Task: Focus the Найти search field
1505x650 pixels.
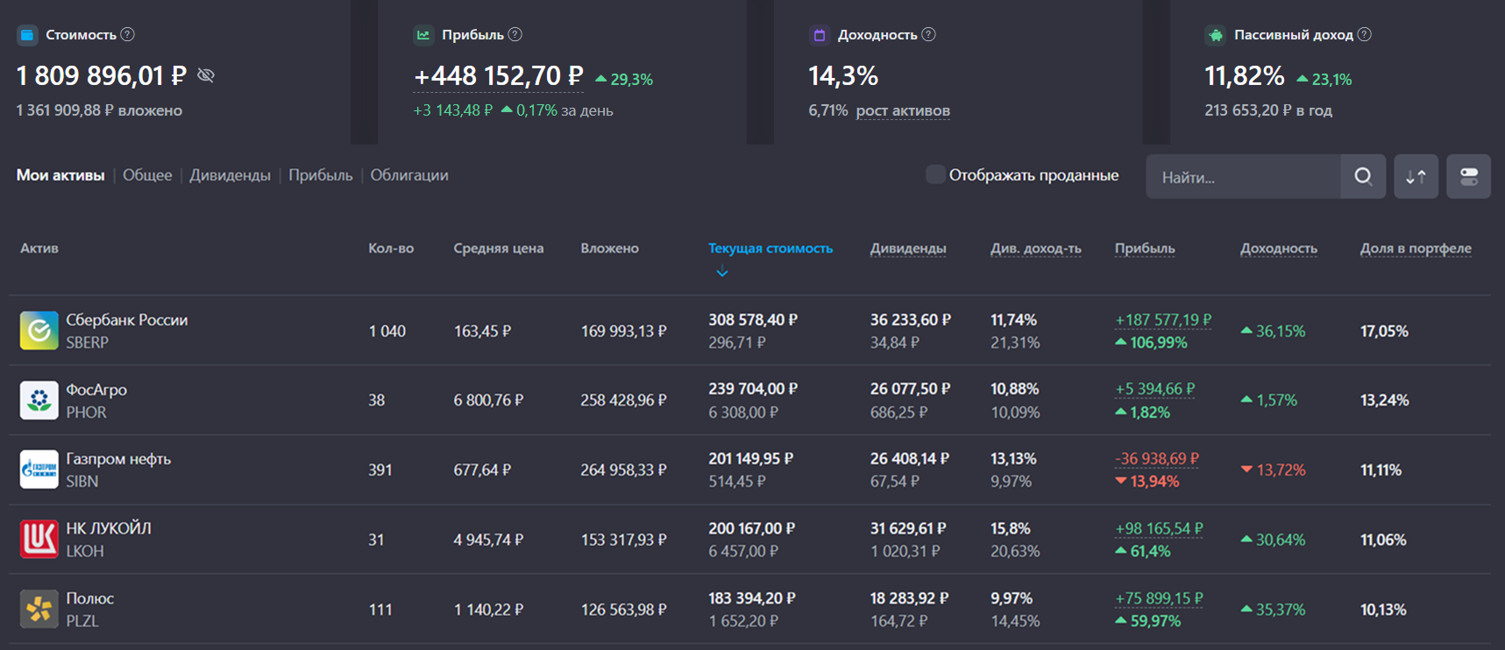Action: click(1243, 176)
